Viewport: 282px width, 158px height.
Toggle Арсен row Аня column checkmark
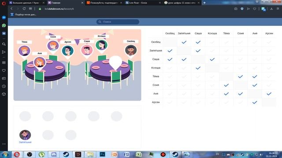tap(255, 102)
